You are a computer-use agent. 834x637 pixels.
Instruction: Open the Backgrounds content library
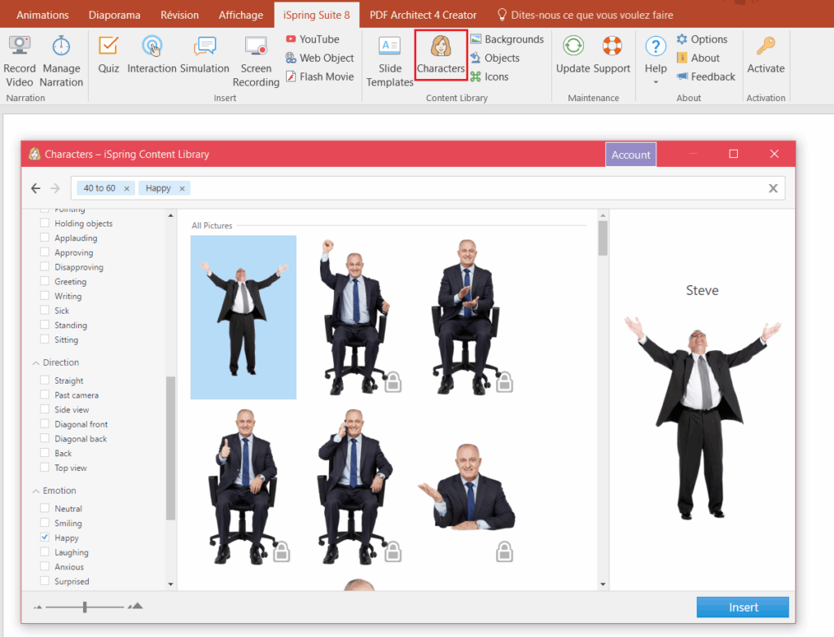pos(507,39)
